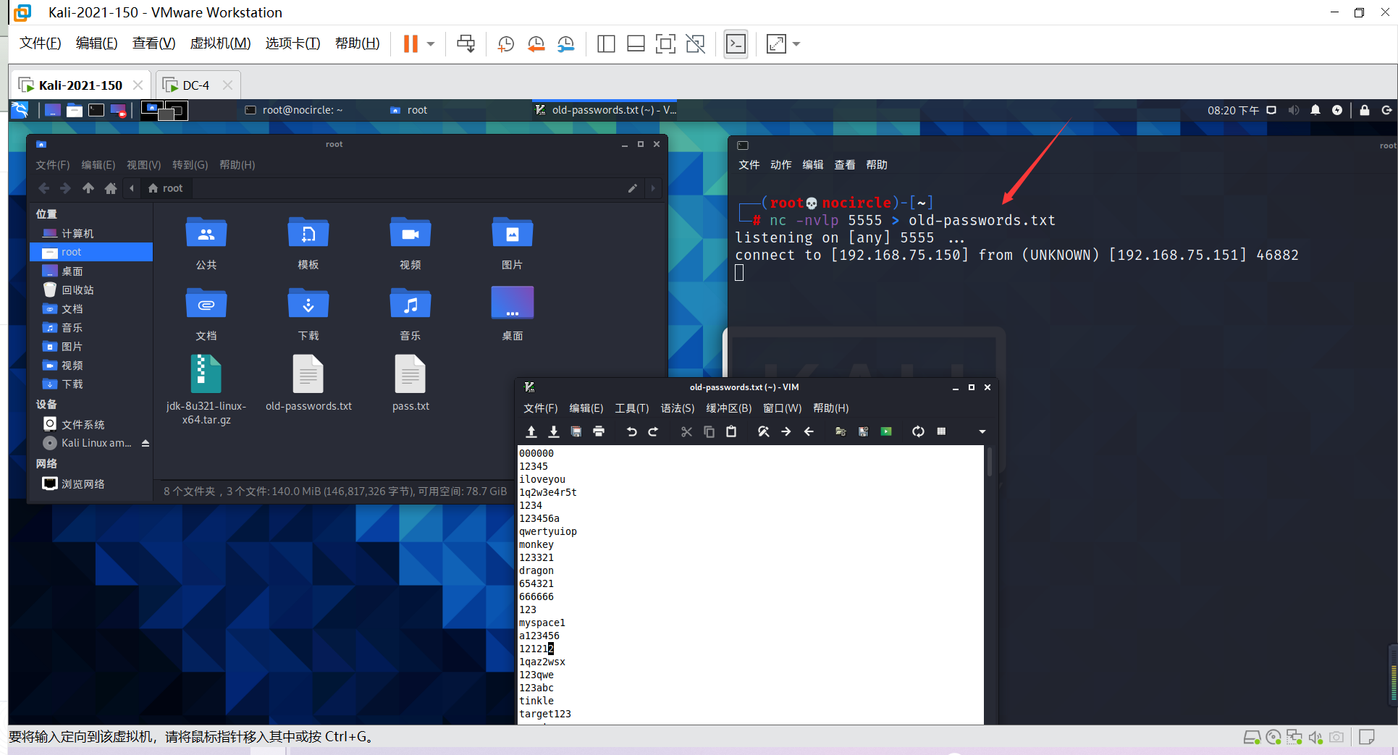Click the VIM print toolbar icon
The height and width of the screenshot is (755, 1398).
coord(599,431)
